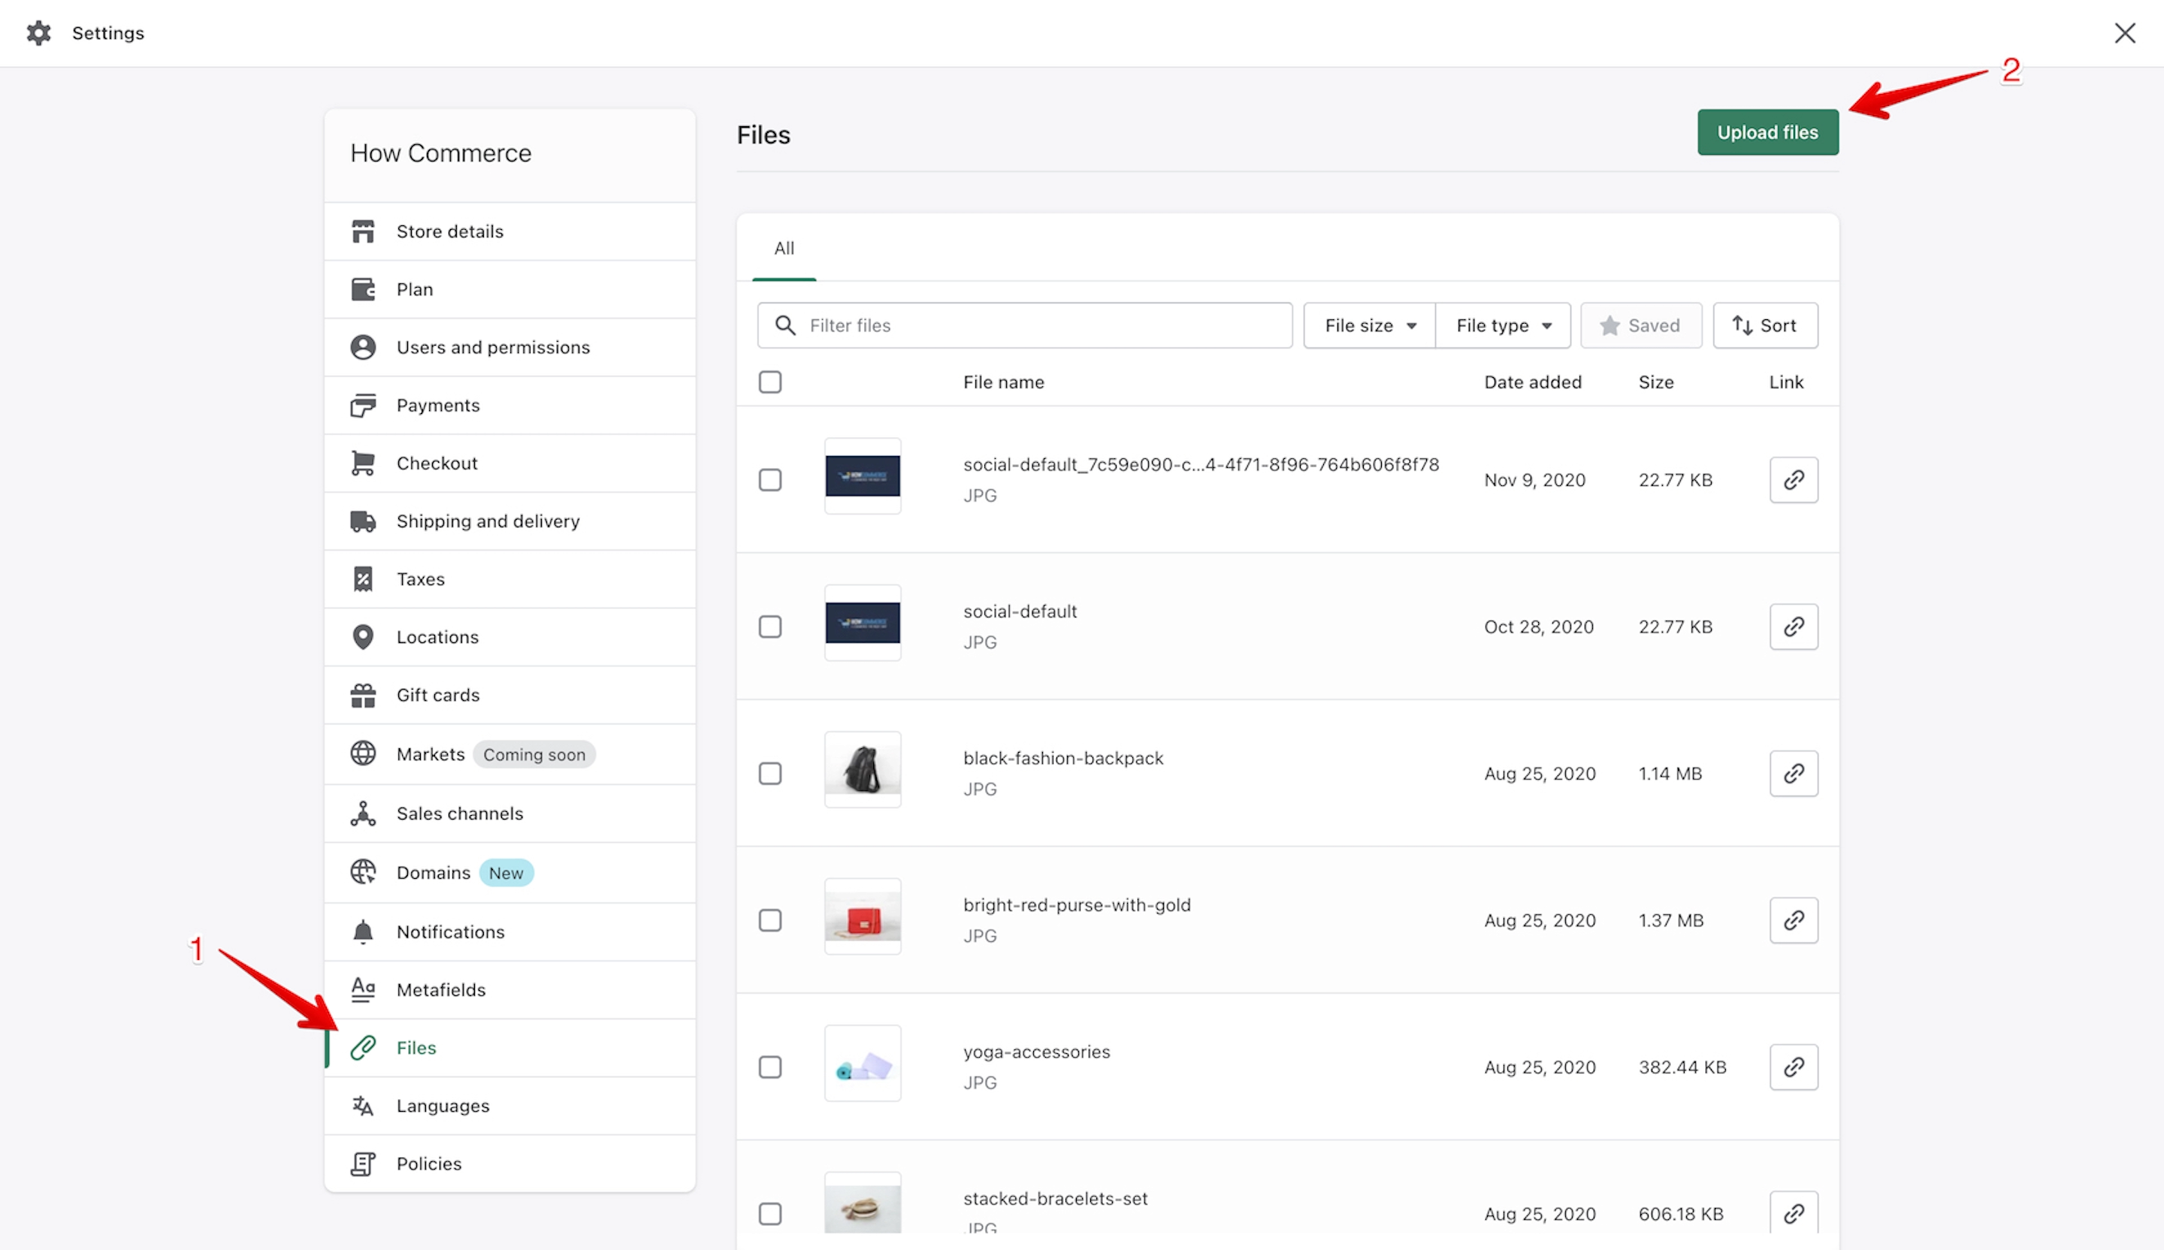Switch to the All tab

[x=784, y=248]
